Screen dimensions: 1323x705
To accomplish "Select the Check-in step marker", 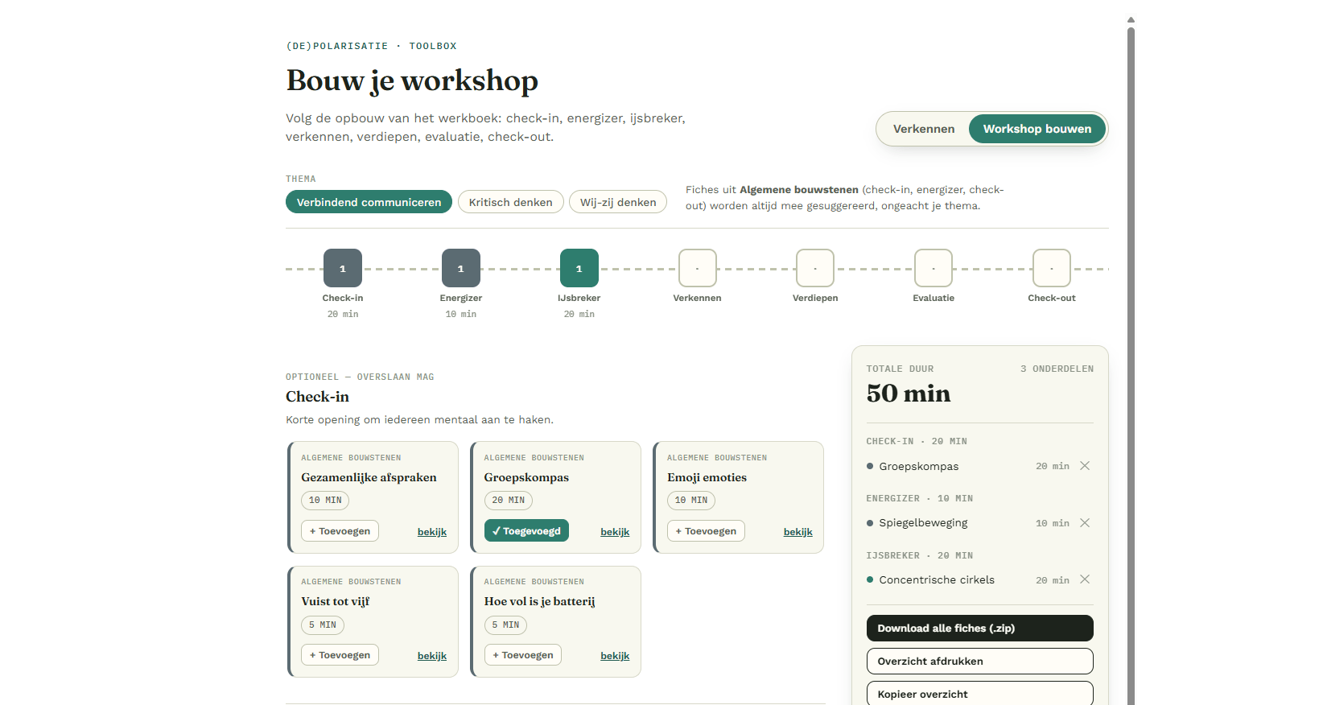I will point(343,268).
